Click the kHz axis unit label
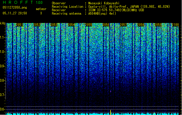This screenshot has height=115, width=182. 3,23
